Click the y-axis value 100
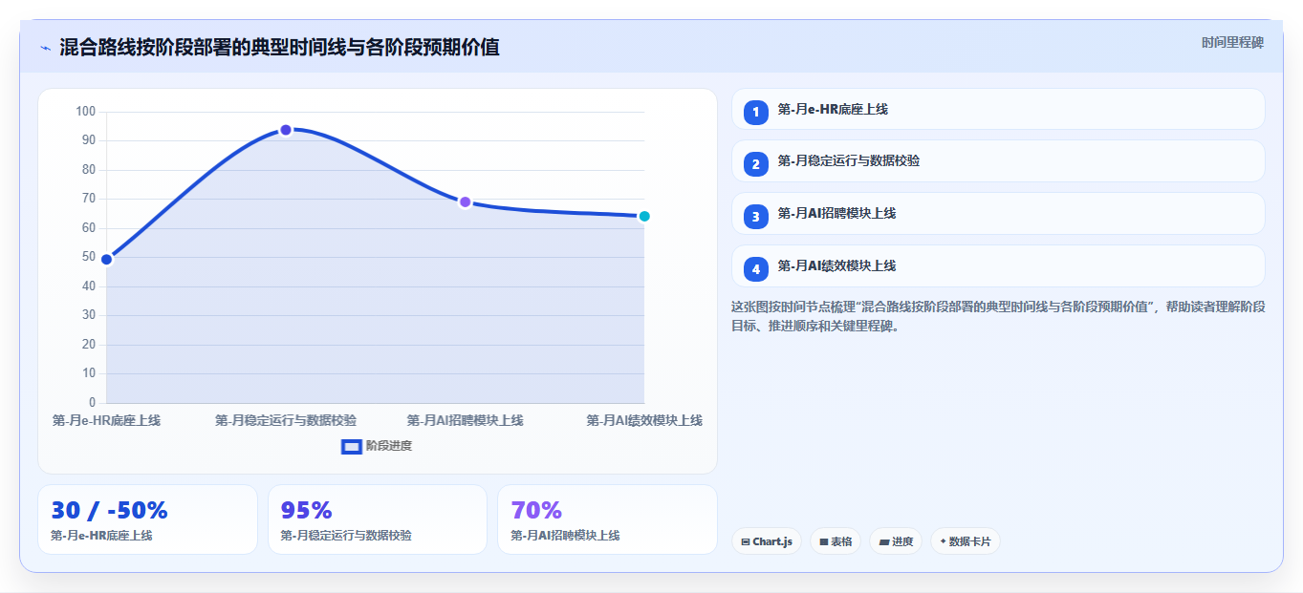 (86, 112)
